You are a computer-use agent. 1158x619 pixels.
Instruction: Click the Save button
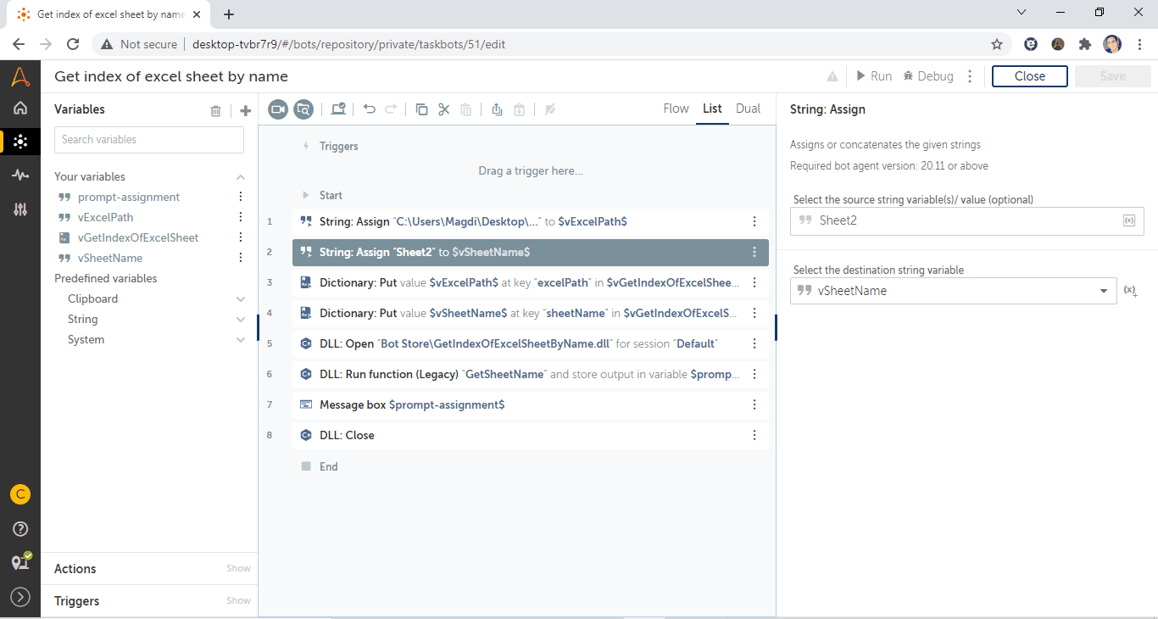point(1112,76)
